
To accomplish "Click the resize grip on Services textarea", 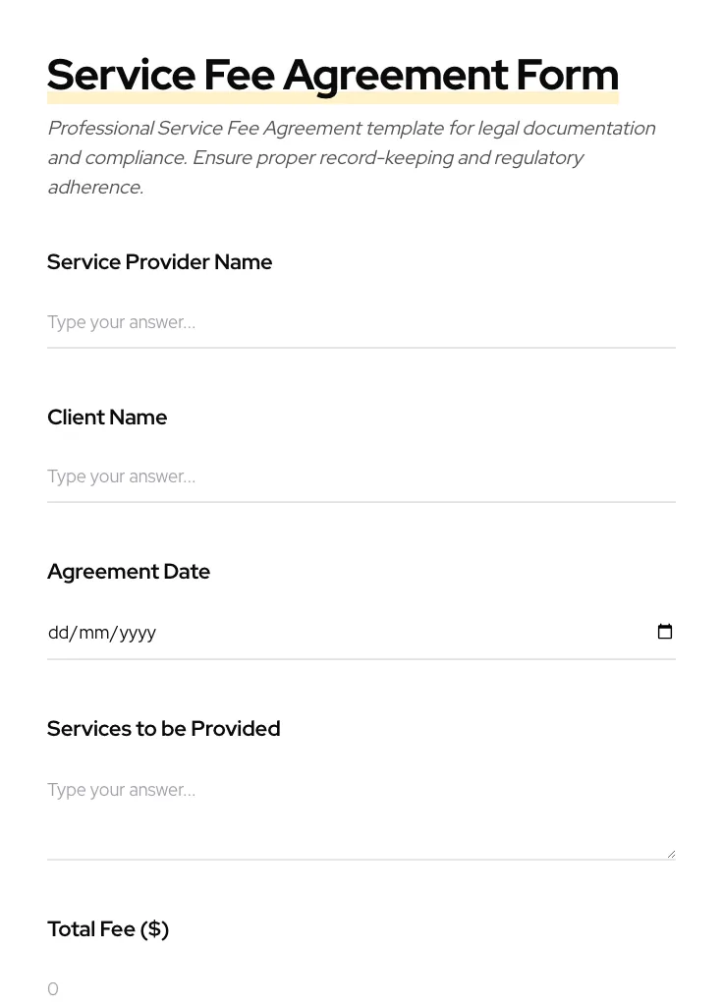I will click(x=671, y=851).
